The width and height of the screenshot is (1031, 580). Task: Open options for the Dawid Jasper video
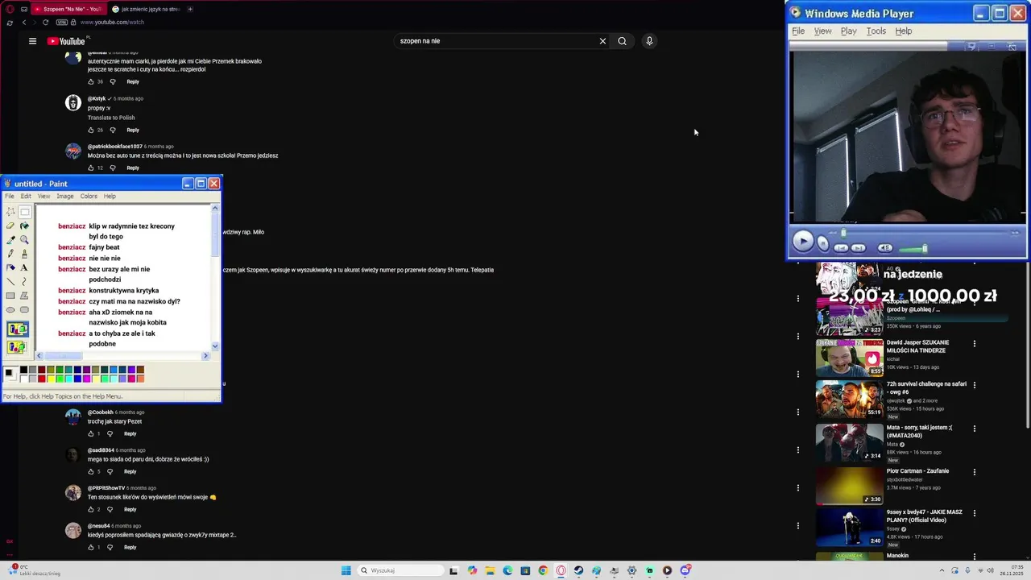pos(975,344)
